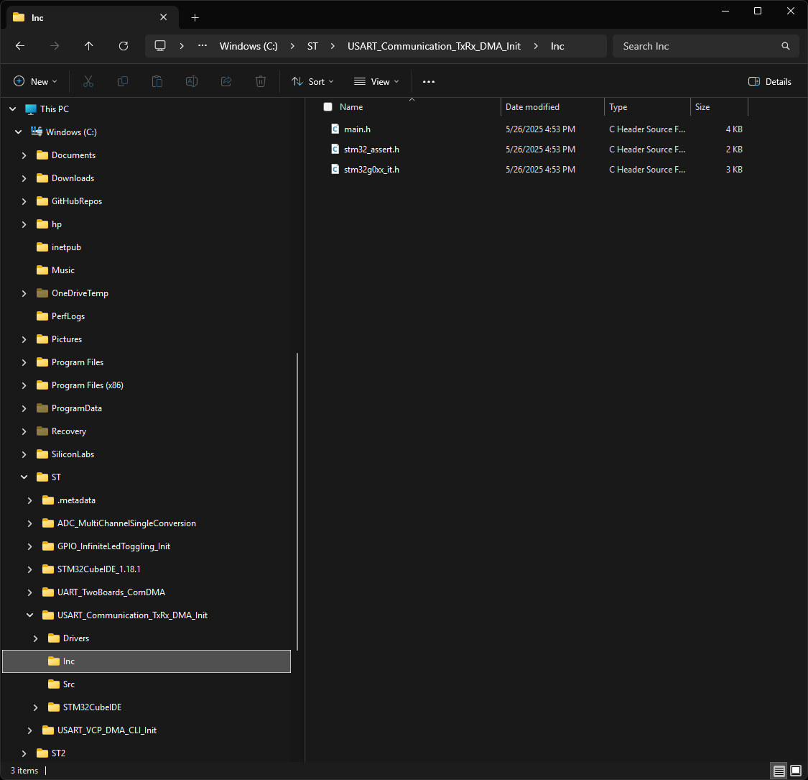Click the Rename icon on the toolbar
The width and height of the screenshot is (808, 780).
(191, 81)
